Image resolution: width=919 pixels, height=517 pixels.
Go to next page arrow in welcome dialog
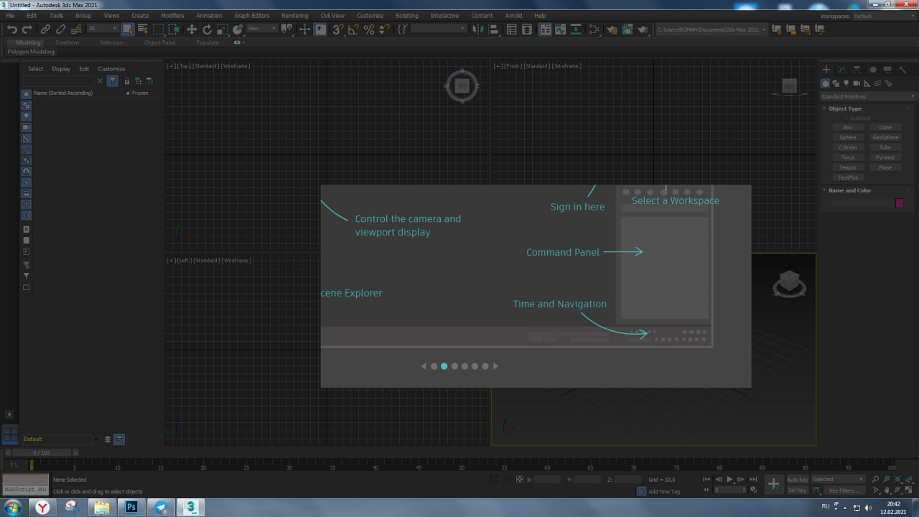(495, 366)
